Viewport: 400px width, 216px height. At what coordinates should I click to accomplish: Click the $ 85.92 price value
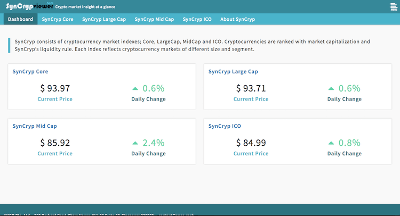point(55,143)
